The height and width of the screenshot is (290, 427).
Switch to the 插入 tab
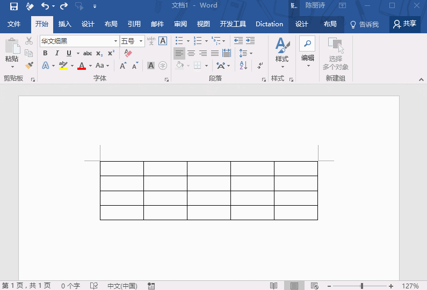65,24
